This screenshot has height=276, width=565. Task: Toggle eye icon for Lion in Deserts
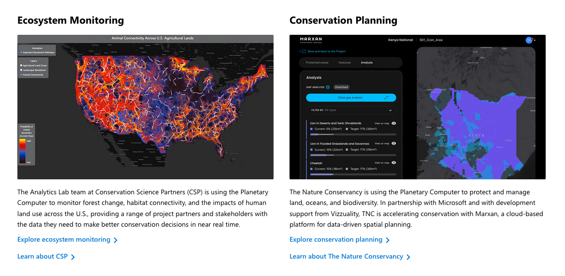click(x=393, y=123)
